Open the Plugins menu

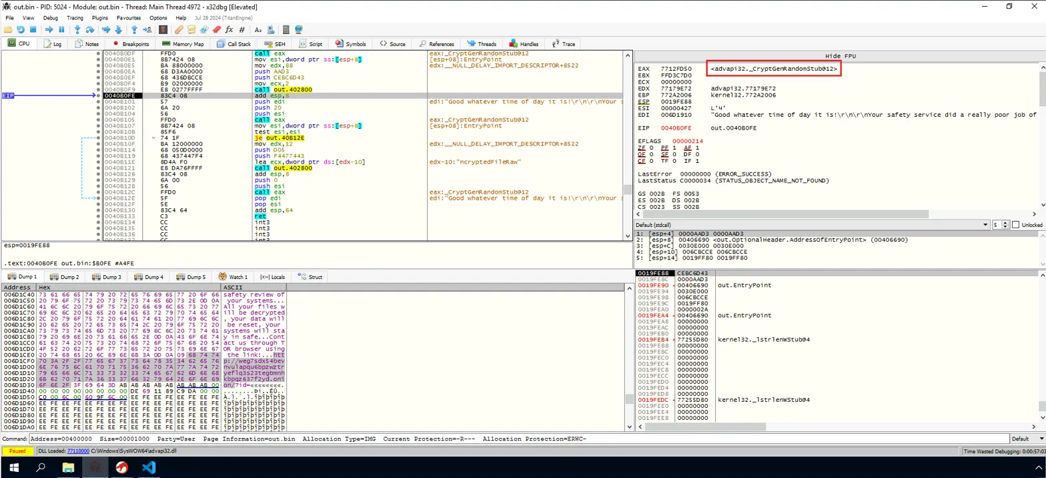click(100, 17)
